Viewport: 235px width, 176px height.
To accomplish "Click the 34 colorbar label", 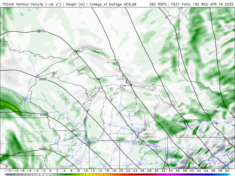I will [171, 171].
